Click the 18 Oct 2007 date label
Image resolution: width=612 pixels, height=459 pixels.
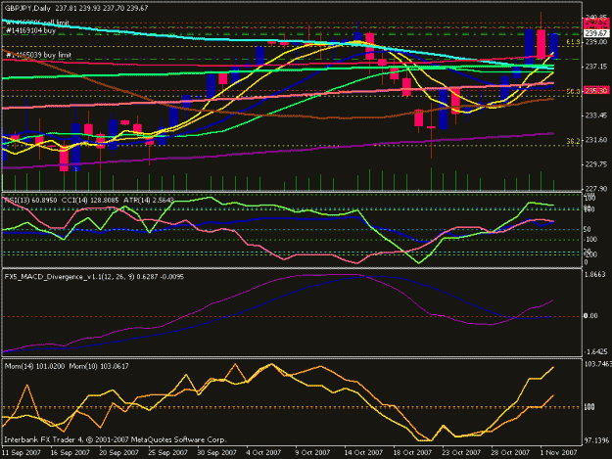coord(412,452)
